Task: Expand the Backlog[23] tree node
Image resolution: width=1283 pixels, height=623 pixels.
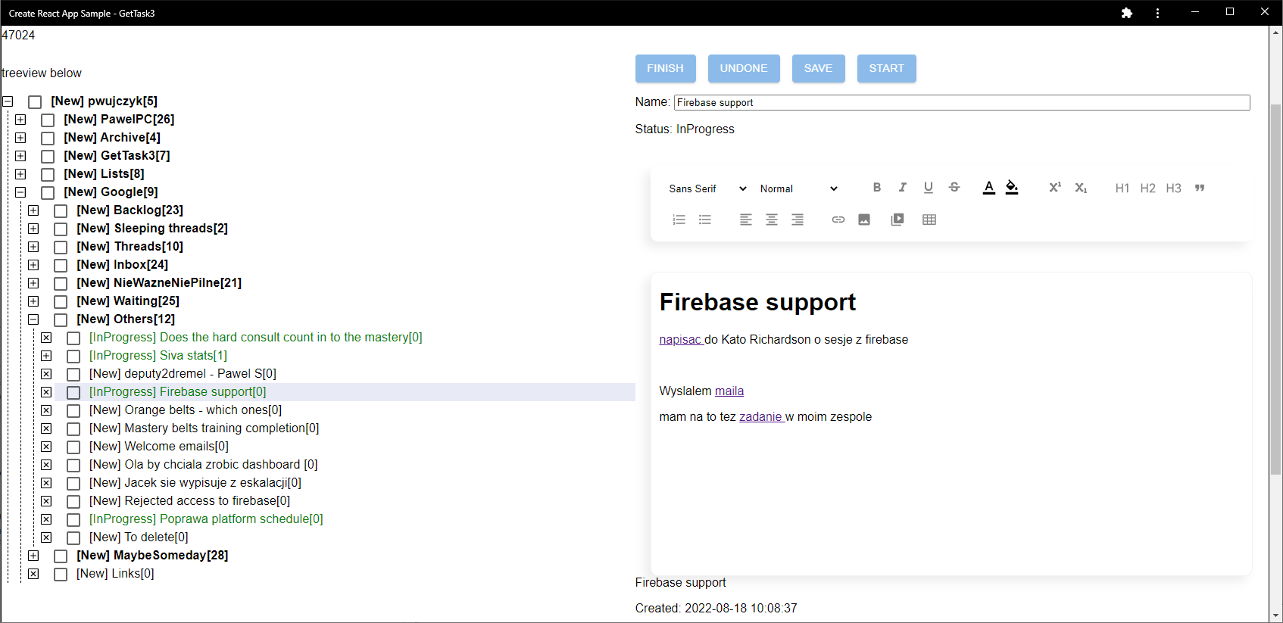Action: pos(33,210)
